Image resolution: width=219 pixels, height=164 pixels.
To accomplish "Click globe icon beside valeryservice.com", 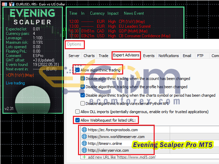I will pos(84,150).
